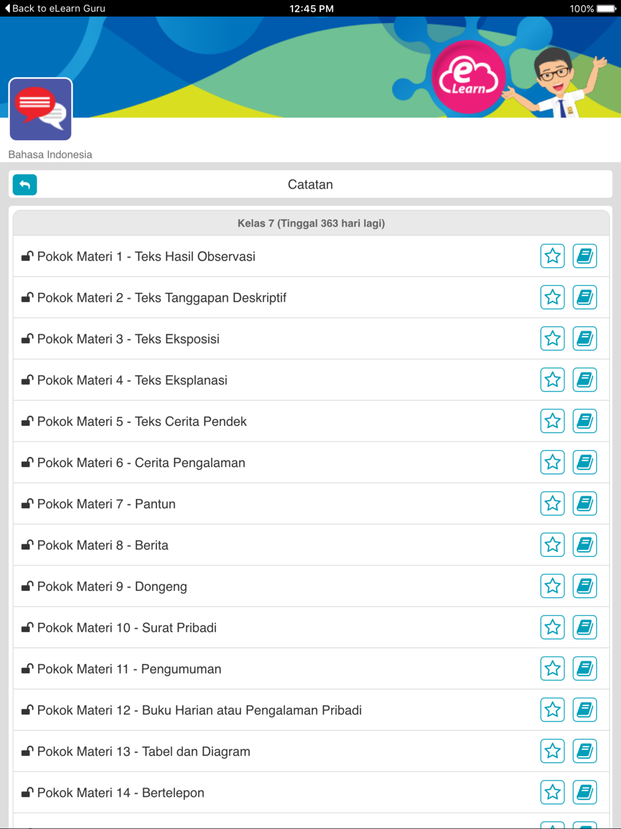Open notes book icon for Teks Eksposisi

[584, 339]
